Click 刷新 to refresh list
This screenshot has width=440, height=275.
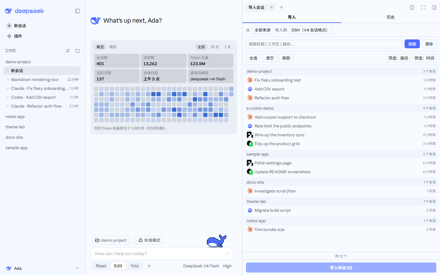coord(286,58)
